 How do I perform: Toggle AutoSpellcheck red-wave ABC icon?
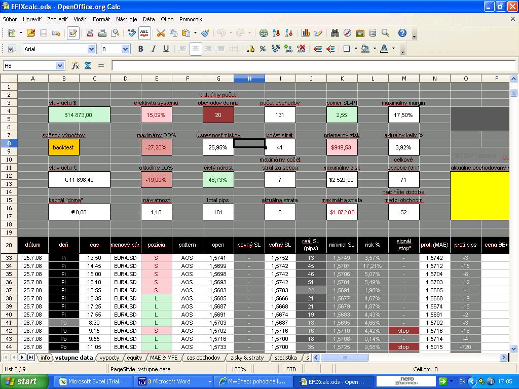[144, 33]
